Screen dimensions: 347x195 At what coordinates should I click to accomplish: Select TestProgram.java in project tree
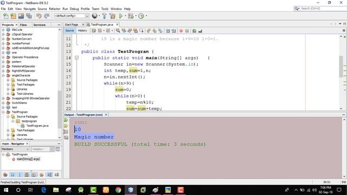(37, 126)
